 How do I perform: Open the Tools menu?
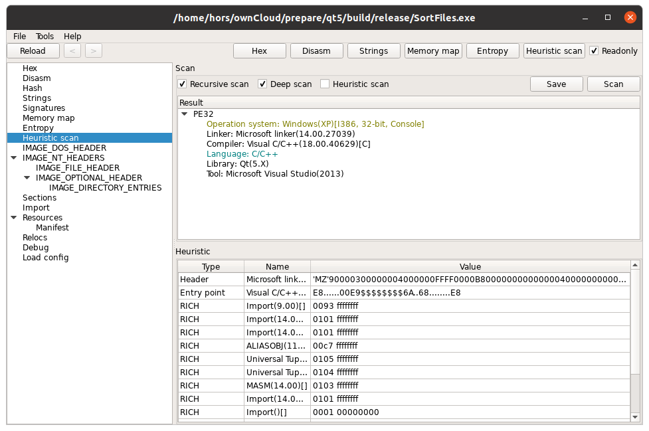tap(45, 37)
